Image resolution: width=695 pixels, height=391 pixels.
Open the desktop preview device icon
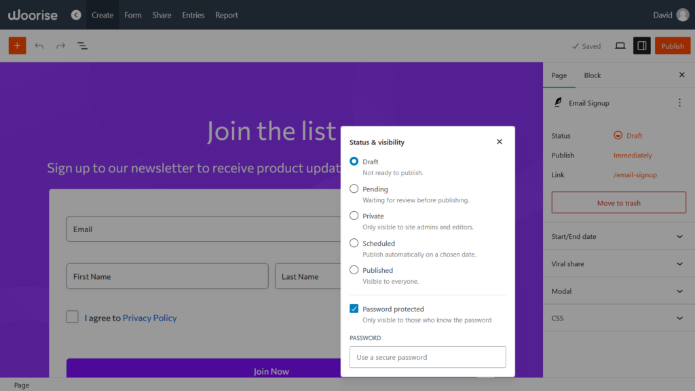click(x=620, y=45)
